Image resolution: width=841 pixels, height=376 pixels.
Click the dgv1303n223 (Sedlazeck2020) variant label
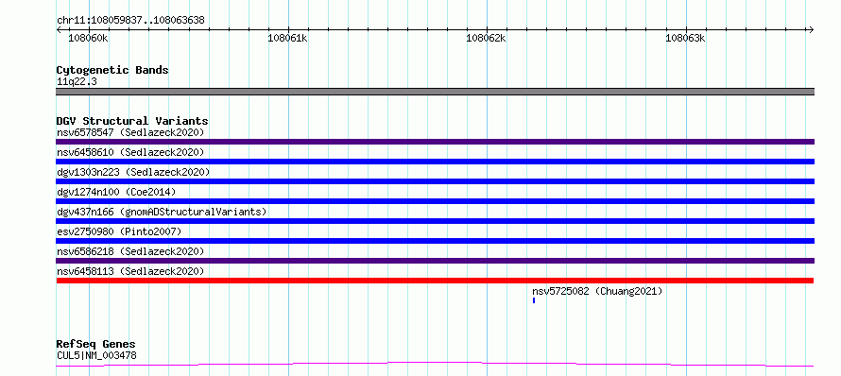coord(133,172)
